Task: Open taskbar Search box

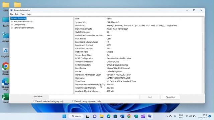Action: (x=76, y=116)
